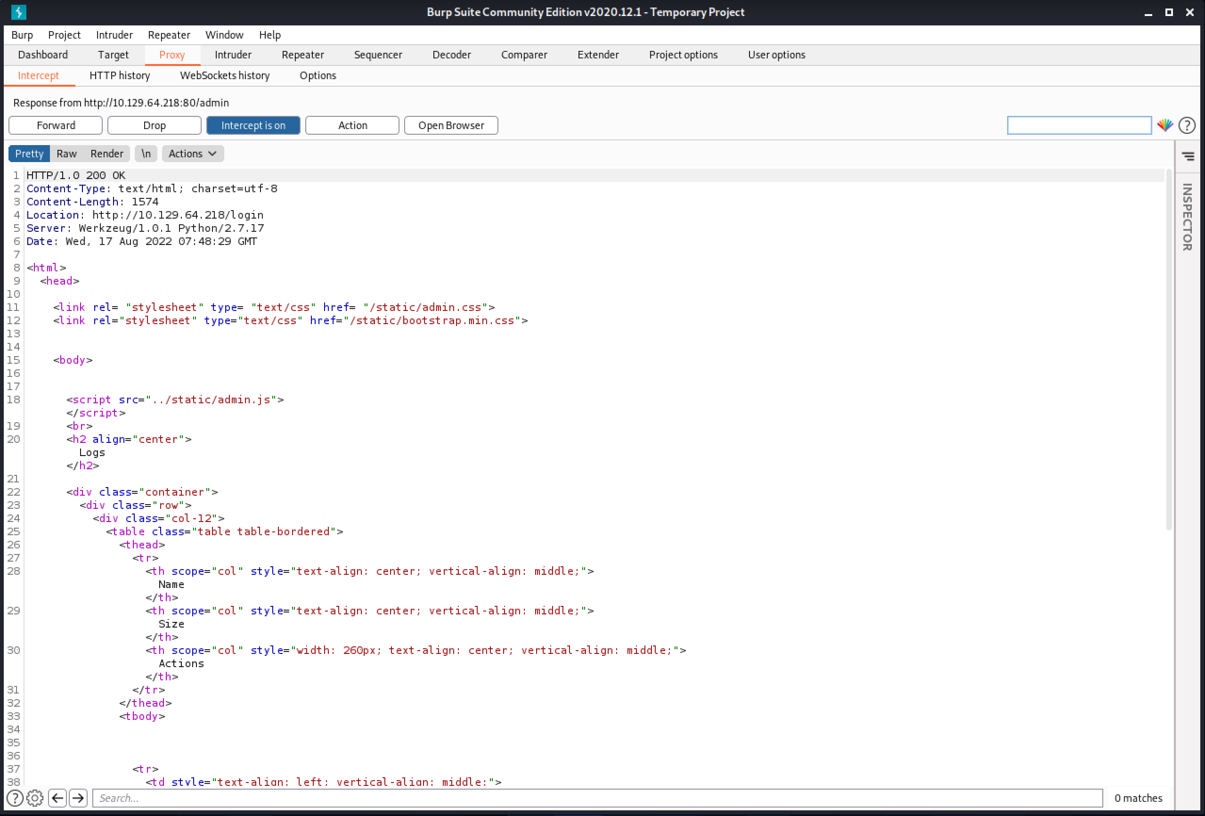The width and height of the screenshot is (1205, 816).
Task: Open the search highlight color picker icon
Action: point(1165,125)
